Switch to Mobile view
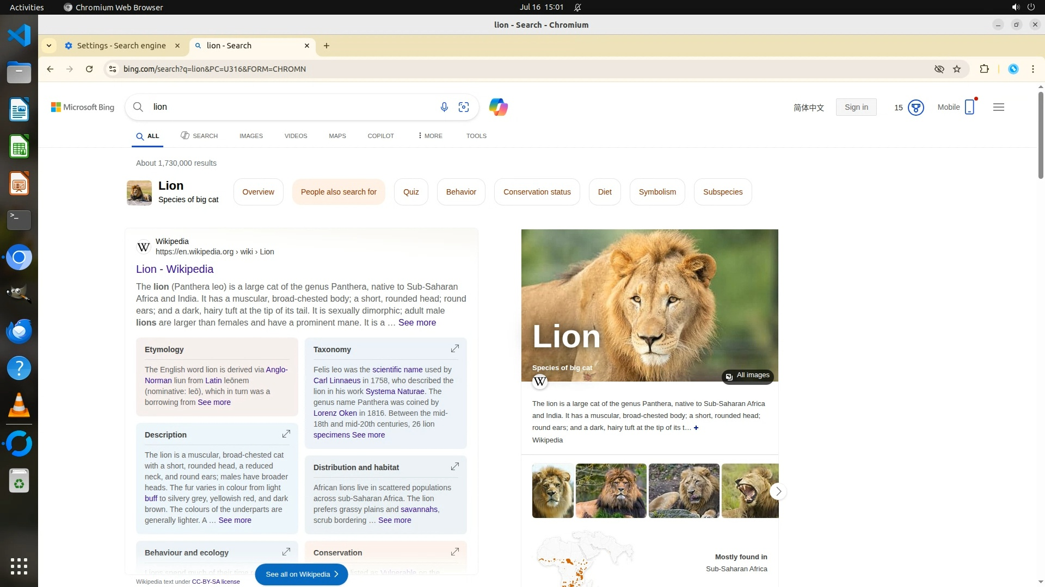1045x587 pixels. coord(956,107)
